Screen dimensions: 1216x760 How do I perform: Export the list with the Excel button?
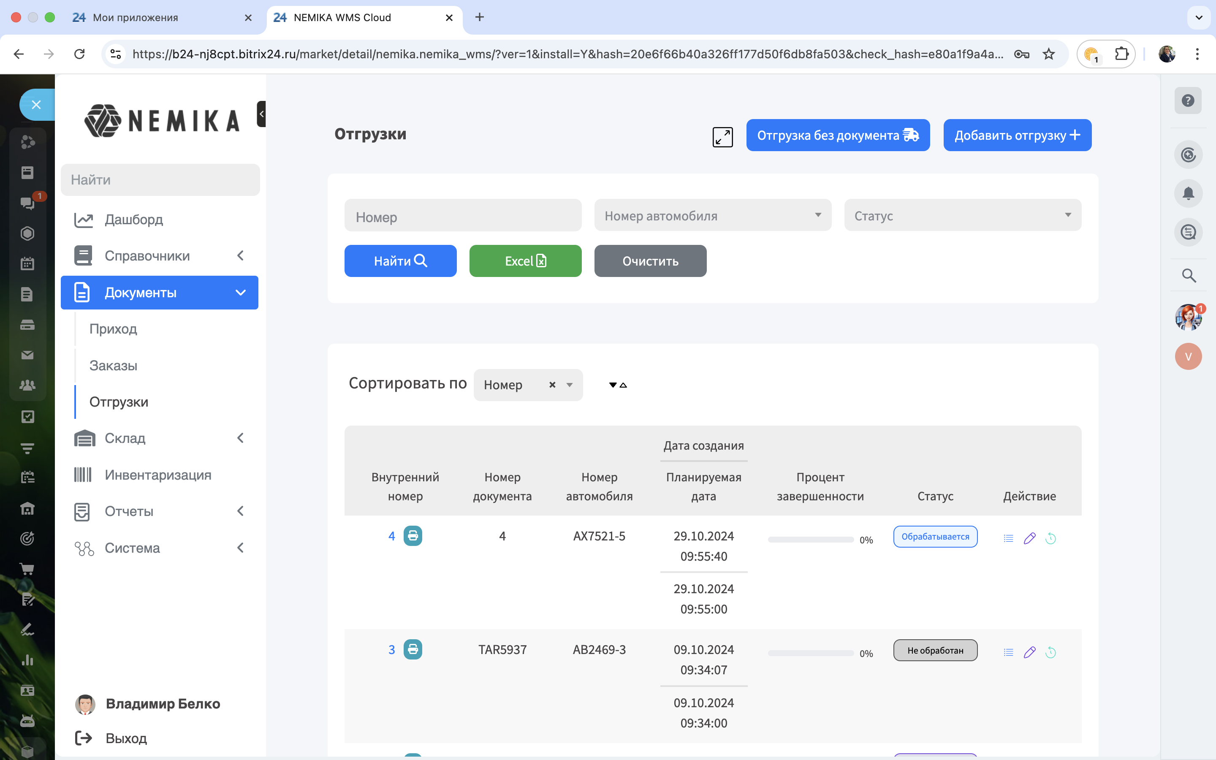coord(525,261)
